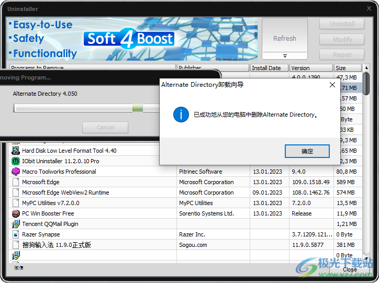Click the Hard Disk Low Level Format Tool icon

click(16, 151)
